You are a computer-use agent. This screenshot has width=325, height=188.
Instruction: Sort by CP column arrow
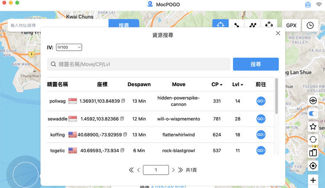[221, 85]
